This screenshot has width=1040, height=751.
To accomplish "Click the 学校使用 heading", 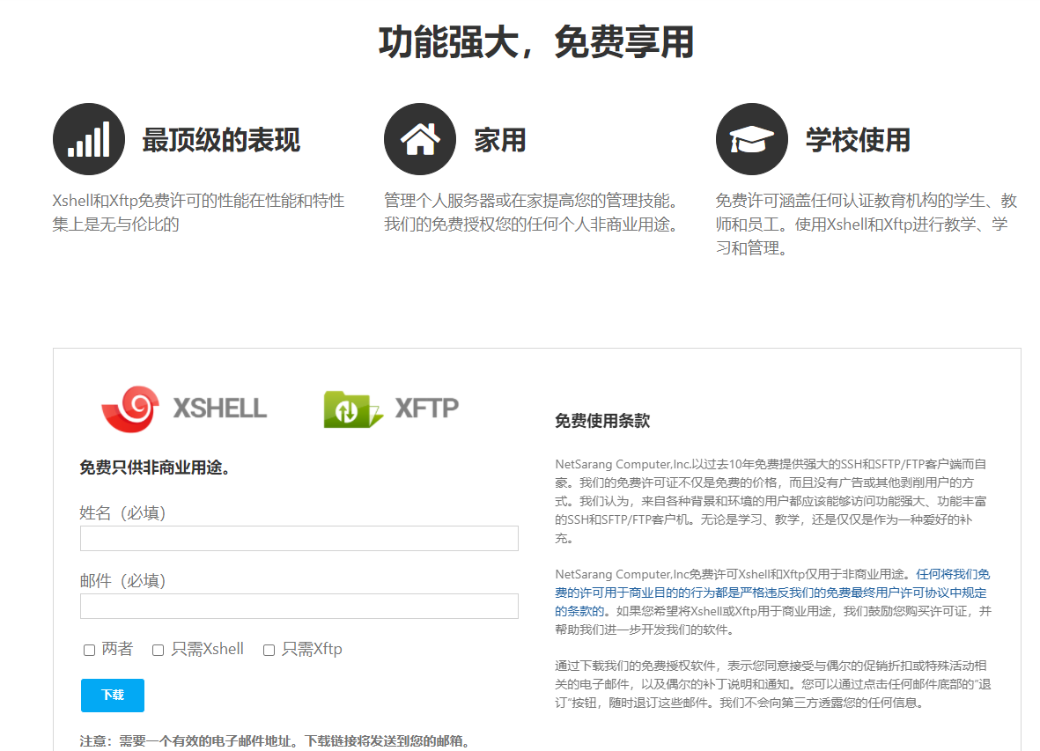I will coord(859,140).
